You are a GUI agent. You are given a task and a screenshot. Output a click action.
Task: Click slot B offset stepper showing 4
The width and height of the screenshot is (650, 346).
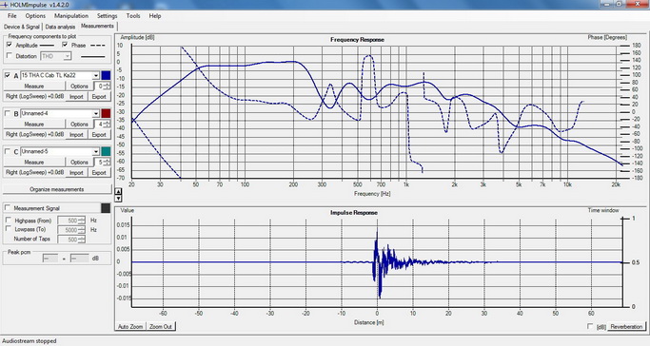(108, 125)
